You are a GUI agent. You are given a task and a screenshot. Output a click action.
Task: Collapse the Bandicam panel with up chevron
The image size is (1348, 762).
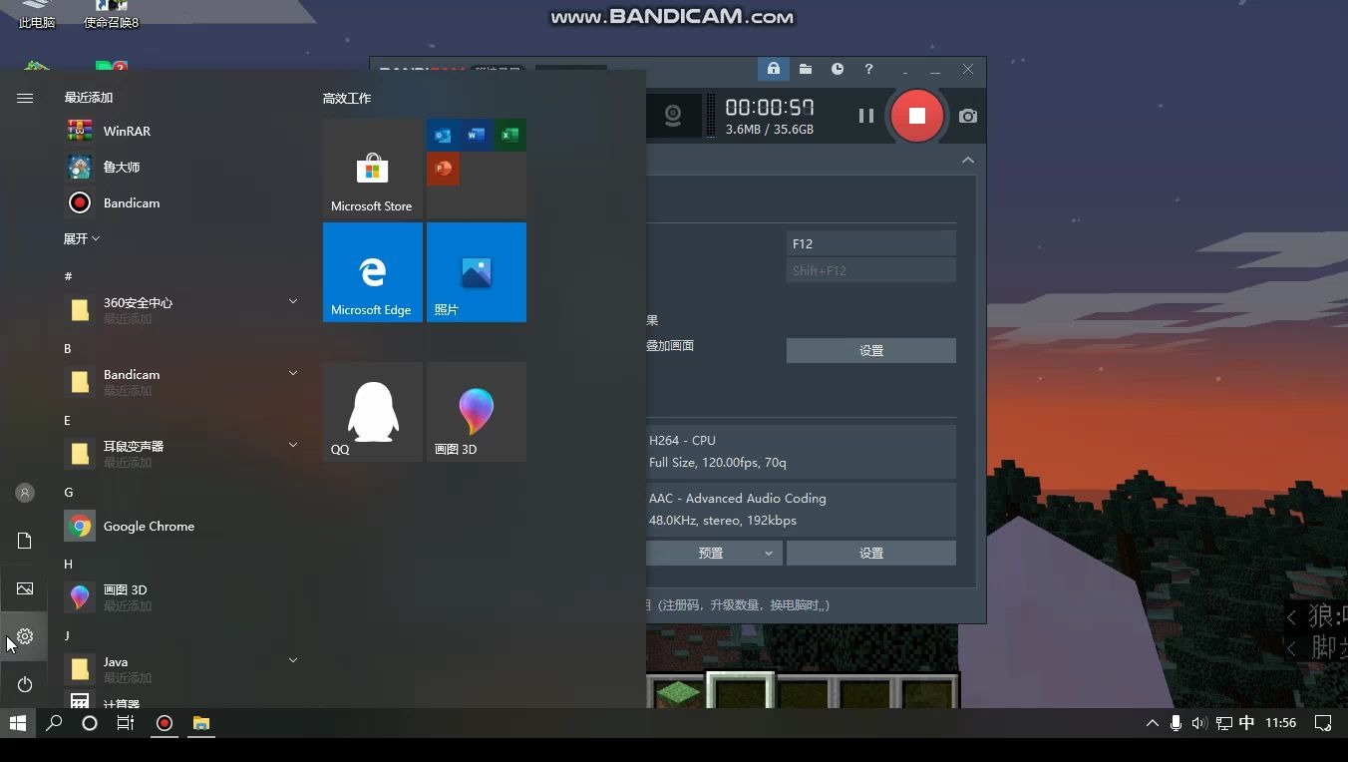967,160
